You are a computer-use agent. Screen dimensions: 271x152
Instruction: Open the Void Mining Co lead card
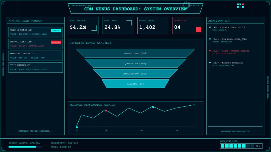[35, 67]
